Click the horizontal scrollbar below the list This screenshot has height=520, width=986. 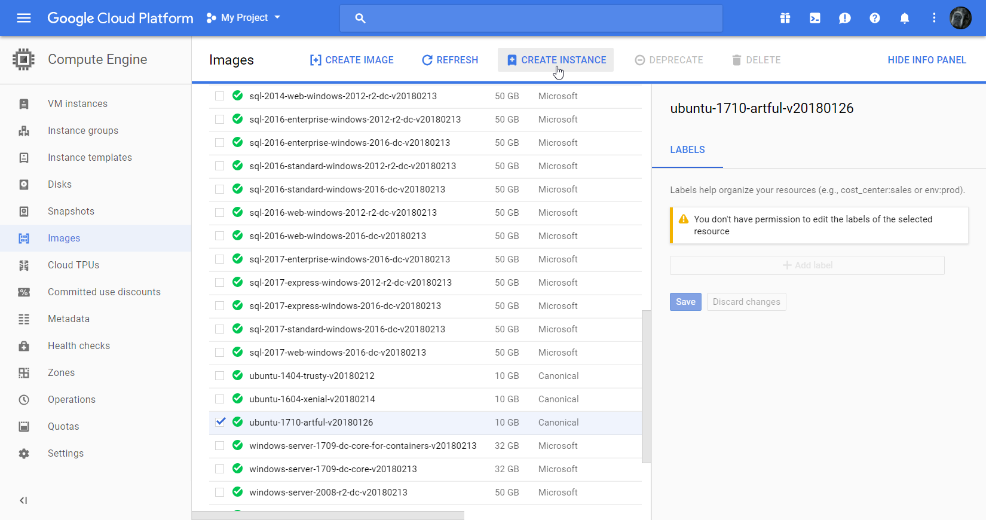click(328, 515)
